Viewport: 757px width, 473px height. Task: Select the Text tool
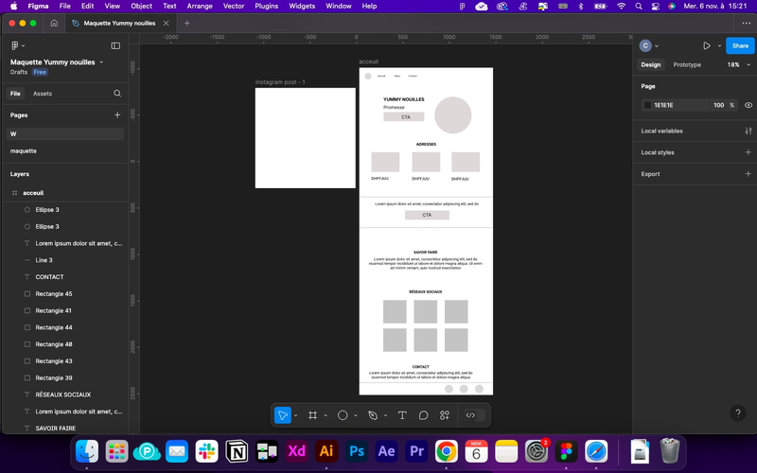click(402, 415)
